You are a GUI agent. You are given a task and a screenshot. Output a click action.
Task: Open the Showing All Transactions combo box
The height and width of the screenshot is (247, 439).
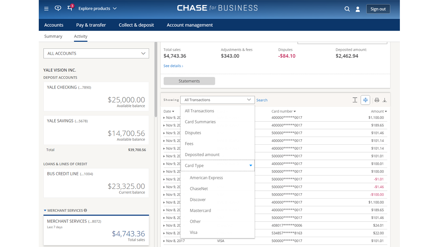[217, 100]
